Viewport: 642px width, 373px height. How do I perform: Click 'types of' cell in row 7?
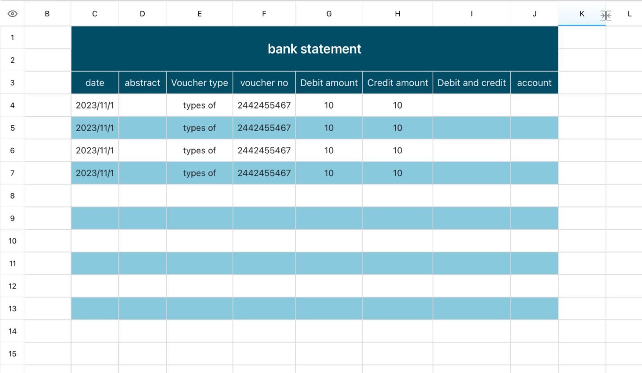tap(200, 173)
